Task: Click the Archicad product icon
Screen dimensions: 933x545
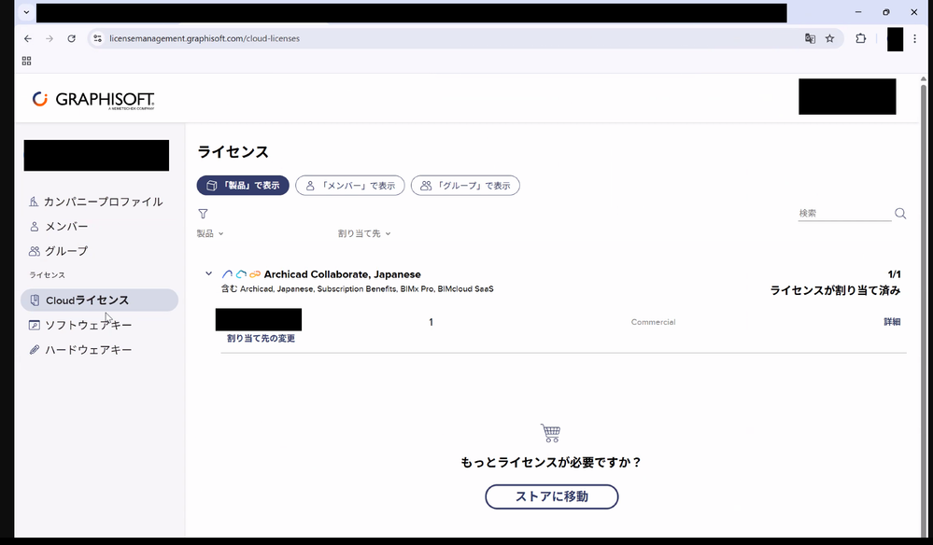Action: coord(227,274)
